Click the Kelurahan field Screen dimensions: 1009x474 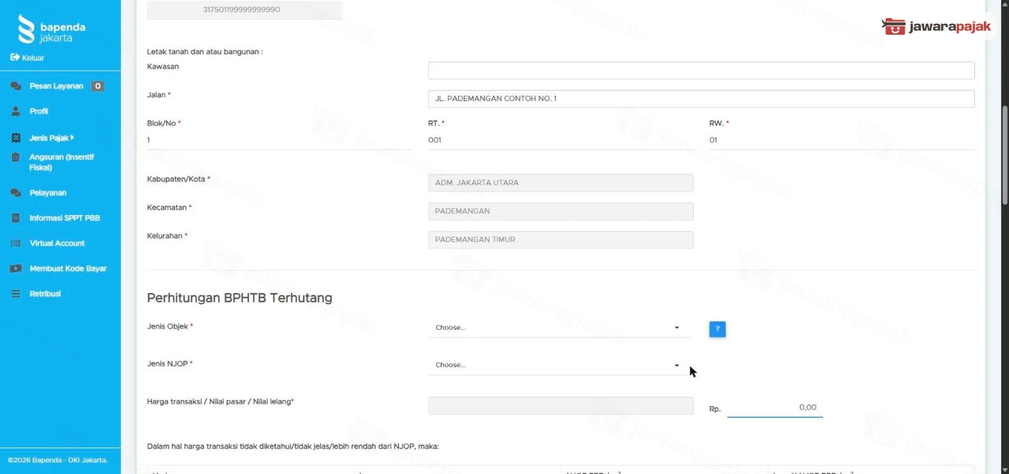(560, 240)
